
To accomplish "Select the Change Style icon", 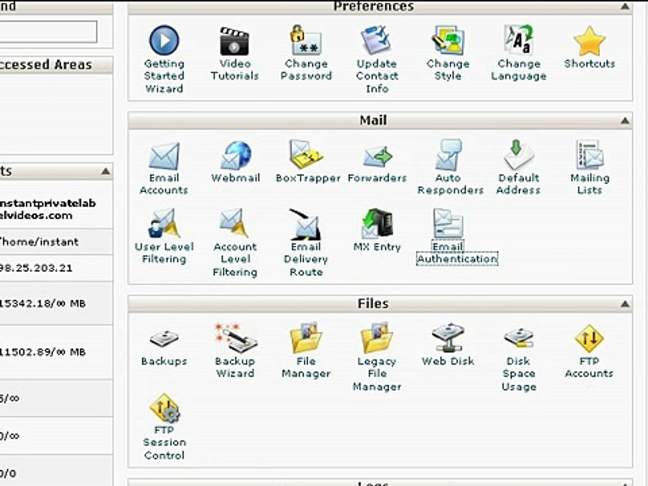I will [448, 40].
